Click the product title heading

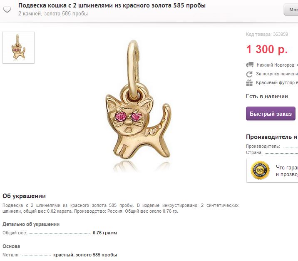click(x=112, y=5)
